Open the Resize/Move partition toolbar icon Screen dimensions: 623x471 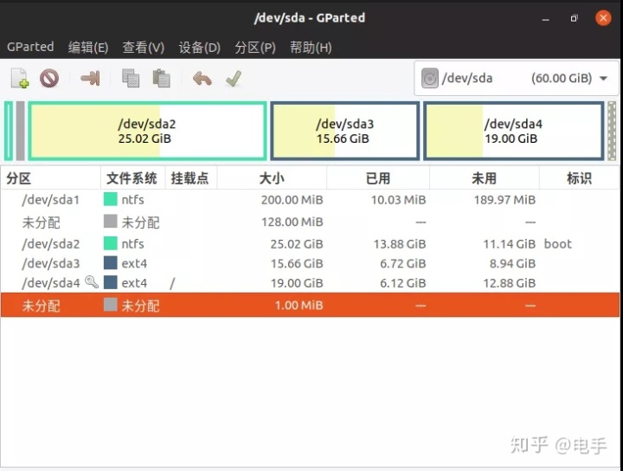(90, 78)
